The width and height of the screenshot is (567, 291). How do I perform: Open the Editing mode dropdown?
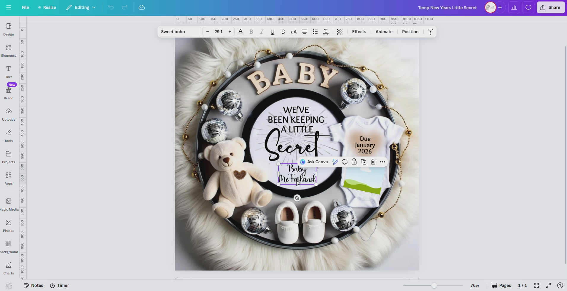pos(80,7)
